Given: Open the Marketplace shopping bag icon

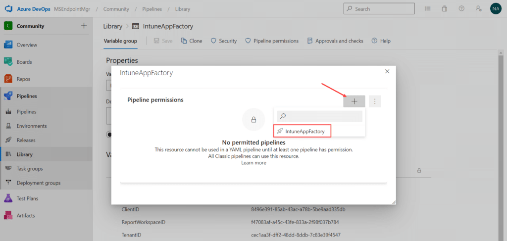Looking at the screenshot, I should pyautogui.click(x=445, y=9).
